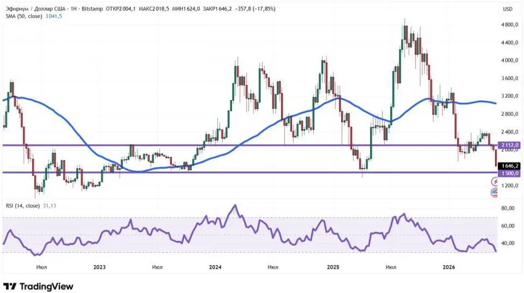Click the 2023 label on time axis
This screenshot has width=524, height=293.
(x=99, y=267)
